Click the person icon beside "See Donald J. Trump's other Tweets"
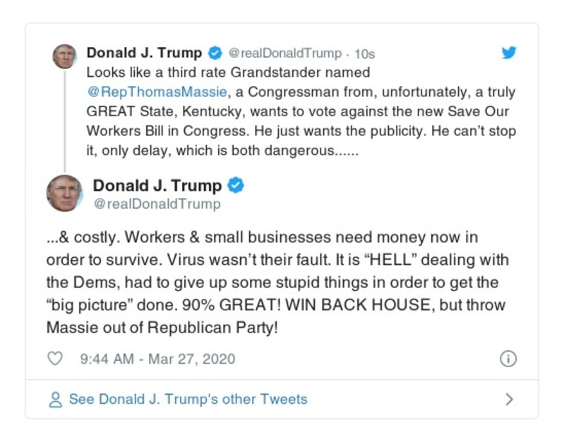 click(x=56, y=400)
